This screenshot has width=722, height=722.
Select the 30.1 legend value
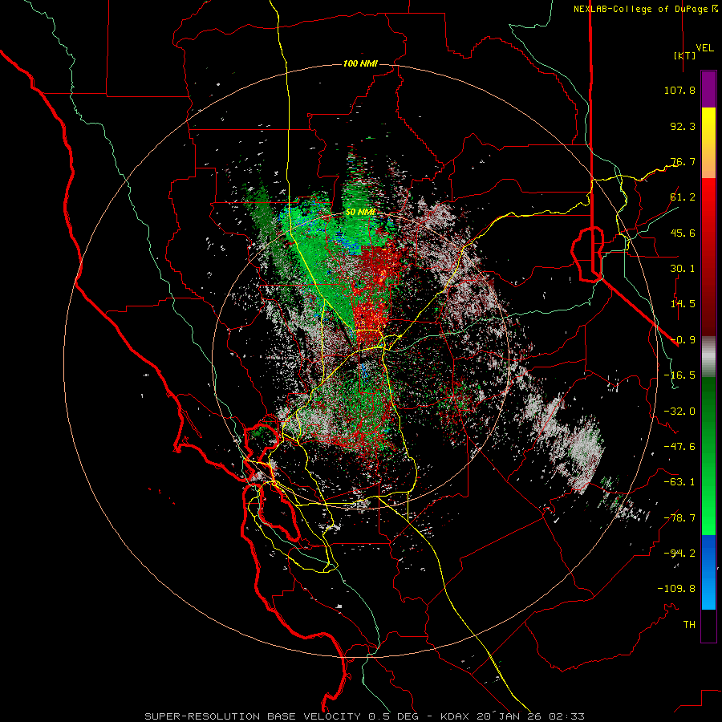pyautogui.click(x=683, y=269)
